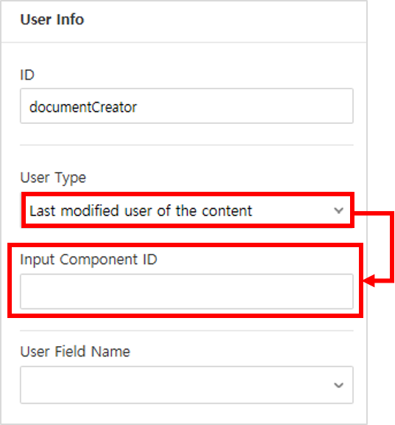Click the blank header area right of User Info
This screenshot has height=425, width=395.
[225, 21]
